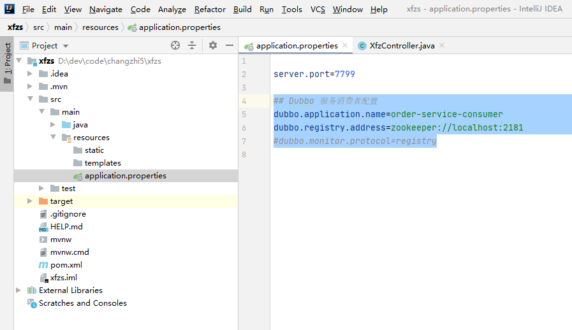Open the File menu
Image resolution: width=572 pixels, height=330 pixels.
pyautogui.click(x=28, y=10)
